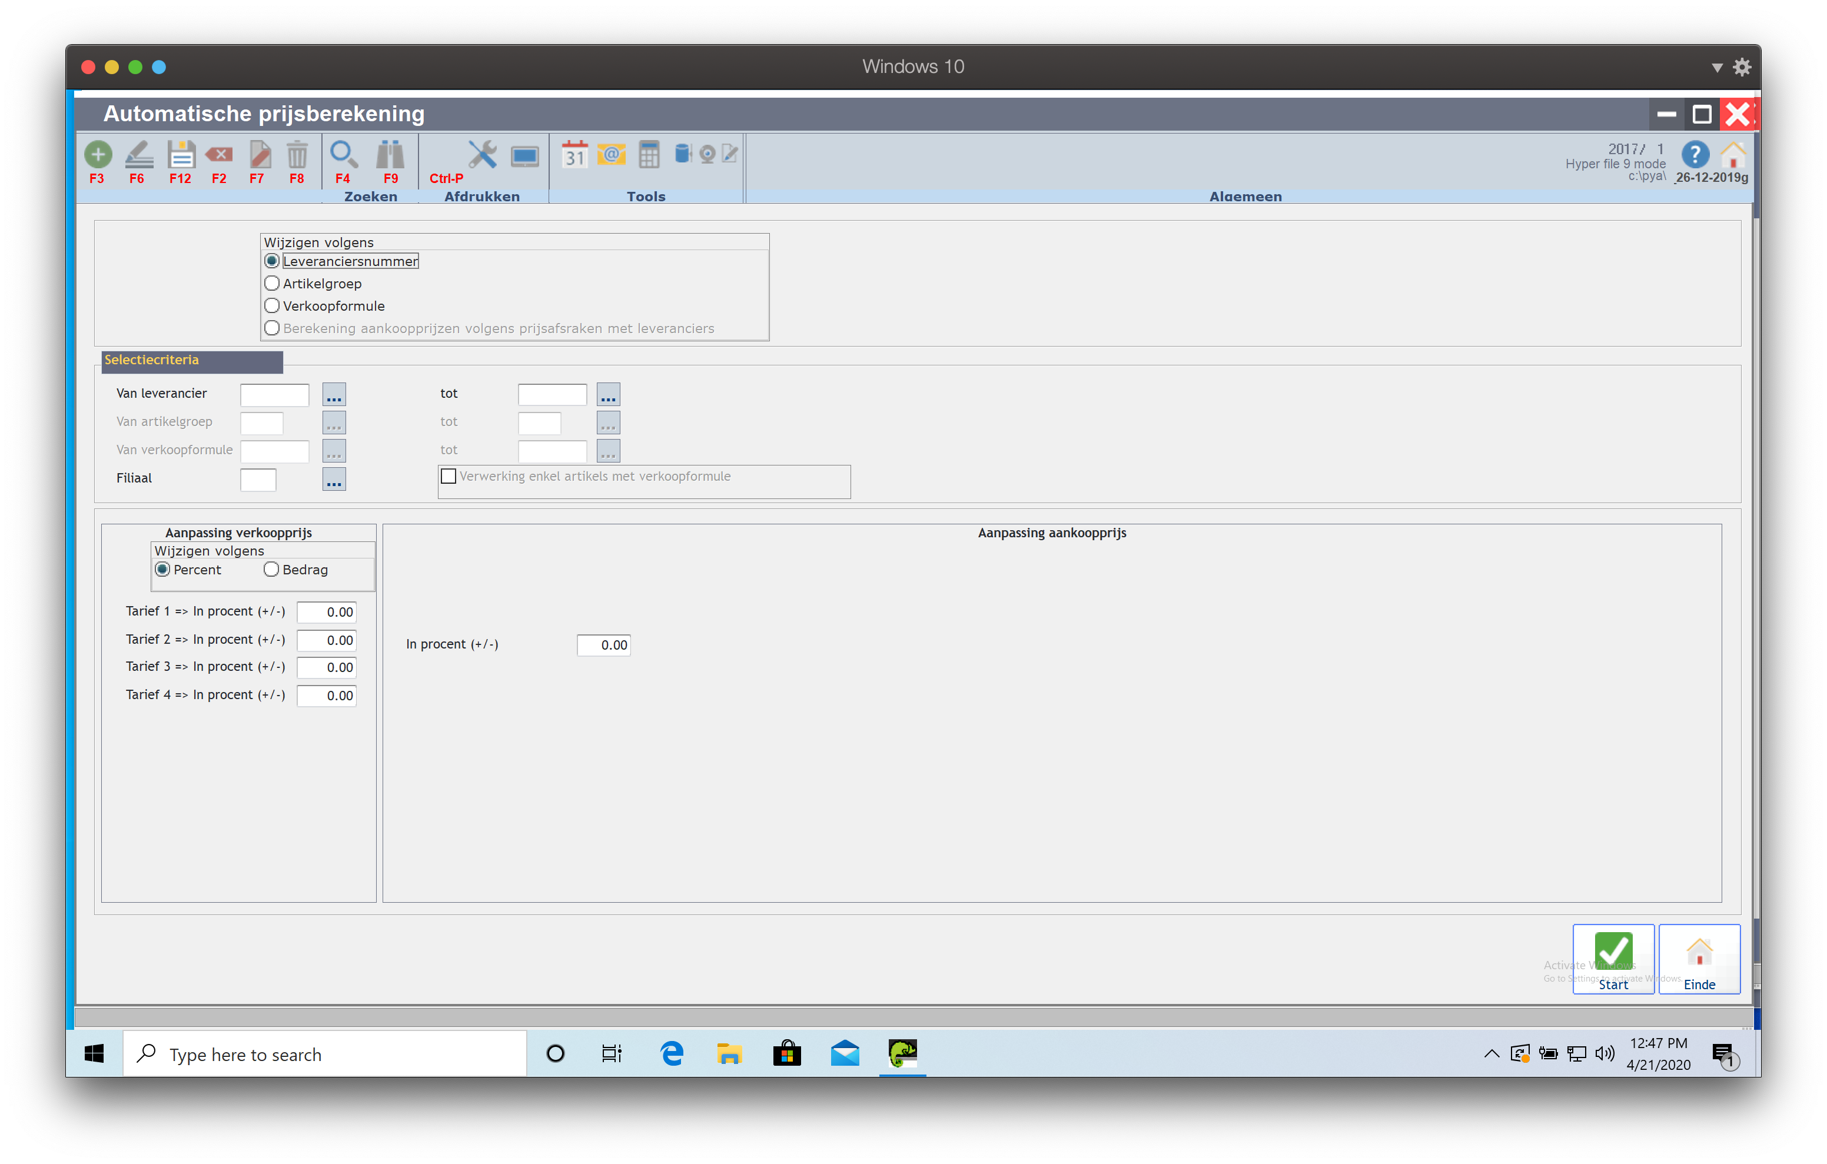Open lookup button next to Filiaal field
This screenshot has height=1164, width=1827.
pyautogui.click(x=334, y=480)
